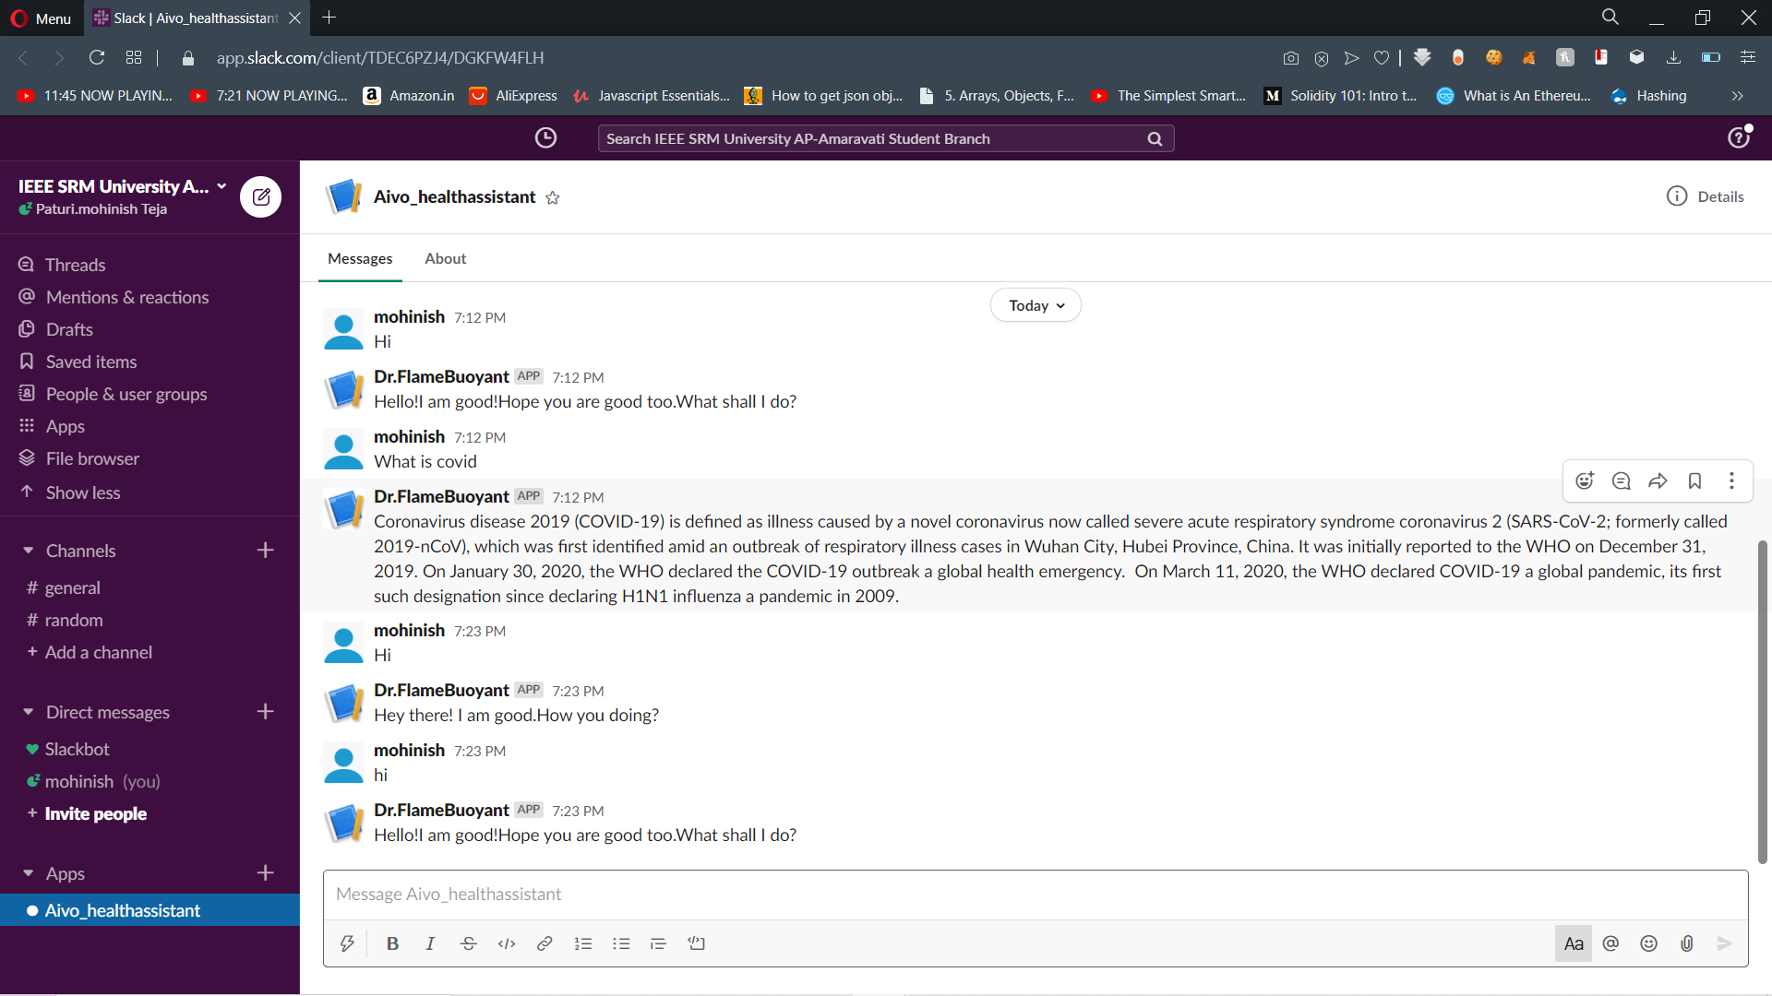Click the Message Aivo_healthassistant input field
The image size is (1772, 996).
(1034, 894)
